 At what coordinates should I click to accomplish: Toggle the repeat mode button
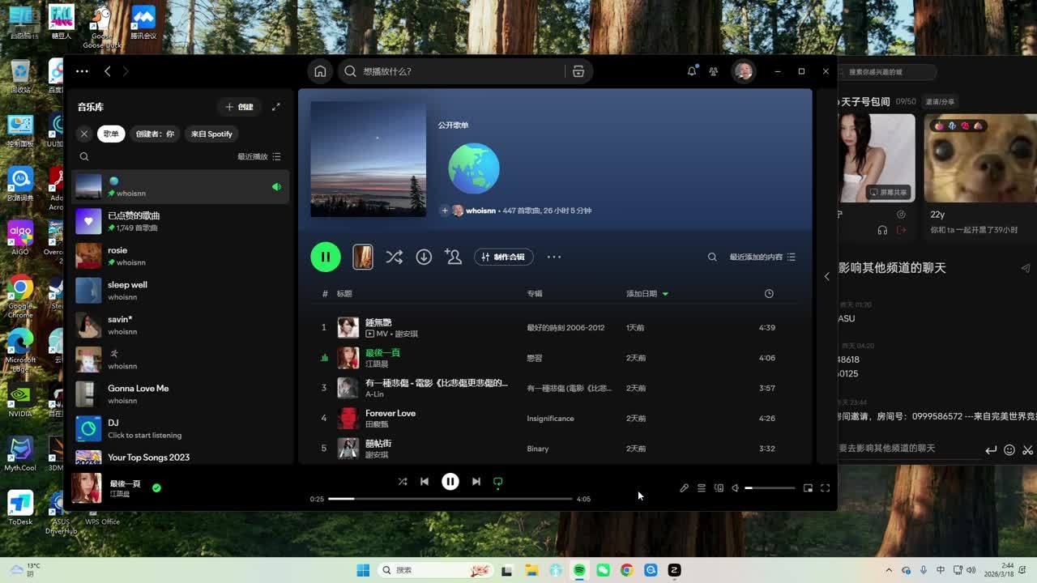[x=498, y=482]
